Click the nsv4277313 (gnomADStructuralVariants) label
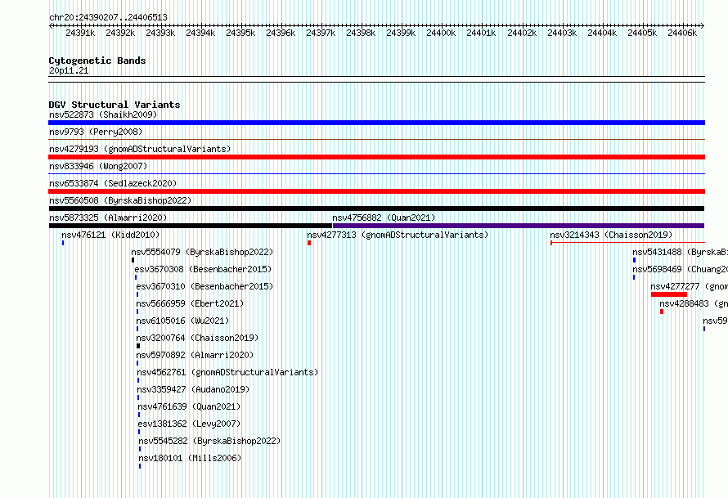 398,235
